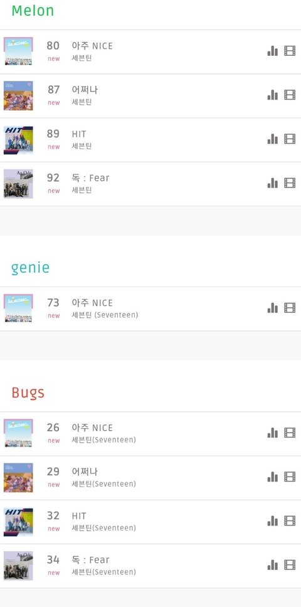Open chart graph for Bugs rank 34 song
Image resolution: width=301 pixels, height=607 pixels.
point(272,565)
